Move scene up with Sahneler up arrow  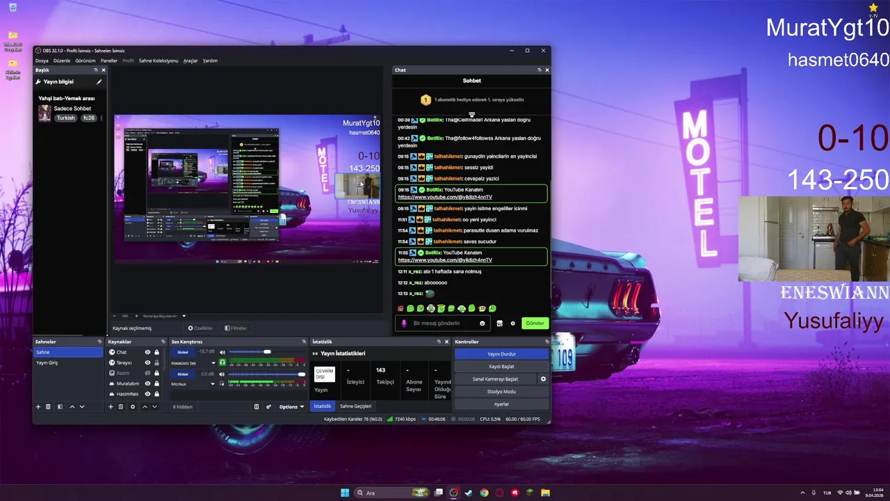coord(72,406)
